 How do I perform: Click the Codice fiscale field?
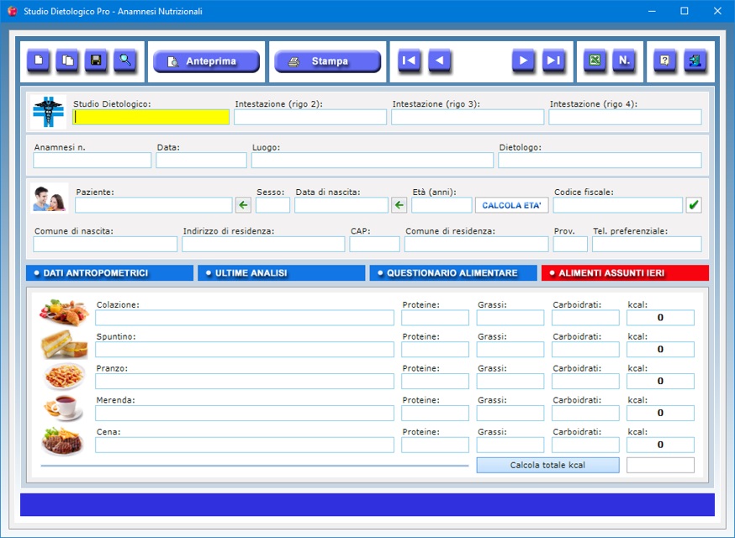pyautogui.click(x=618, y=205)
